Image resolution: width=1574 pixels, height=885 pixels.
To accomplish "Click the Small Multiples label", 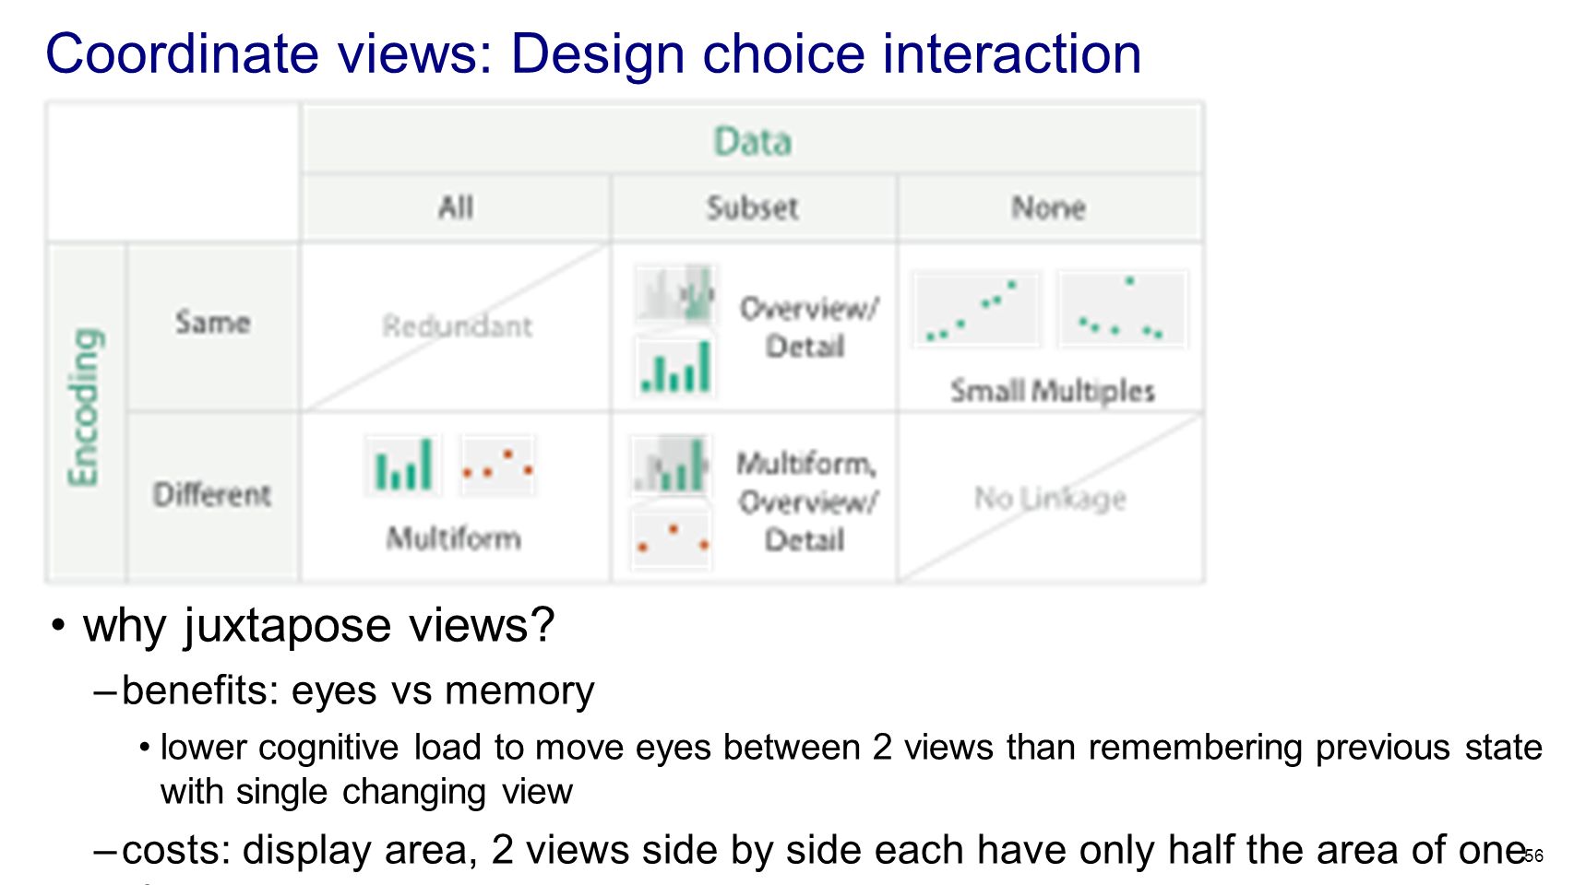I will coord(1053,391).
